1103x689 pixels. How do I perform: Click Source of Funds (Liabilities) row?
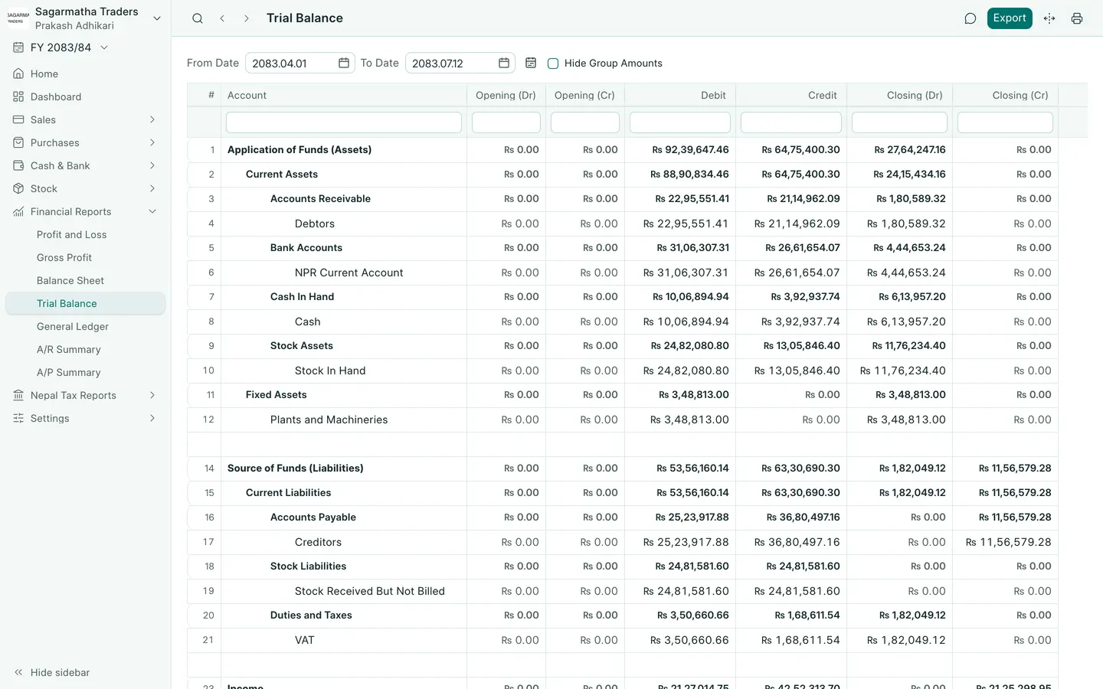point(623,469)
